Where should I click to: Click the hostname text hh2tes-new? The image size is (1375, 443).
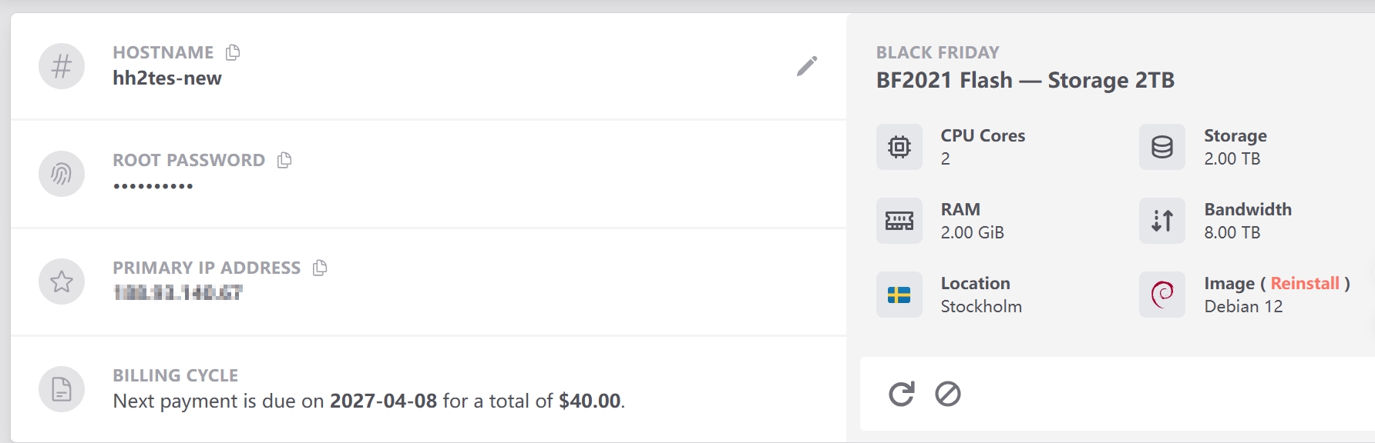click(167, 78)
